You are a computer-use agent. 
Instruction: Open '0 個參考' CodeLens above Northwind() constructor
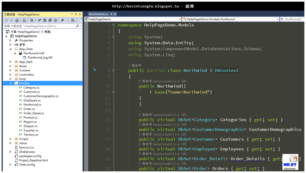click(145, 81)
